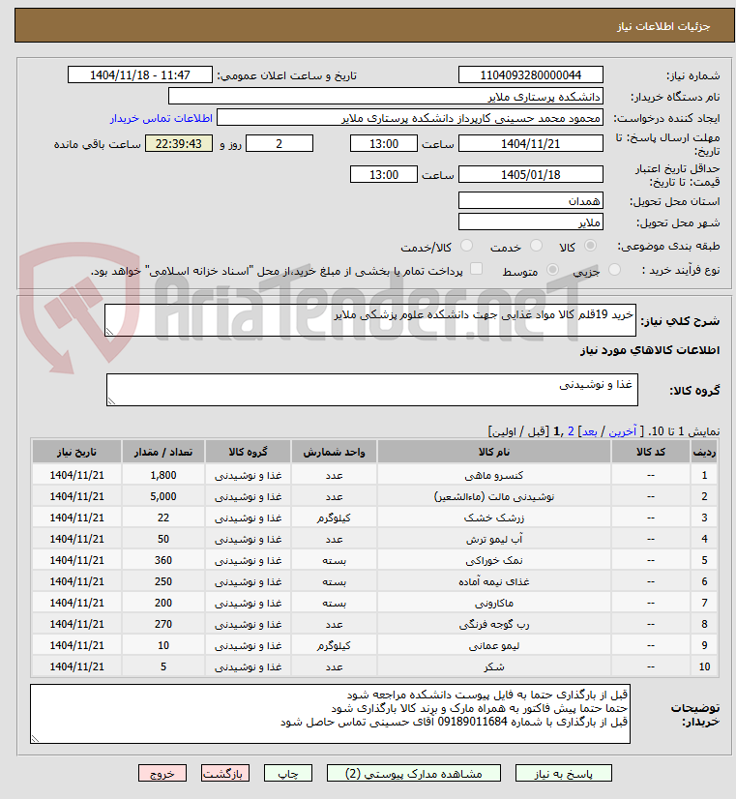Click item name رب گوجه فرنگی
The height and width of the screenshot is (799, 736).
tap(493, 624)
